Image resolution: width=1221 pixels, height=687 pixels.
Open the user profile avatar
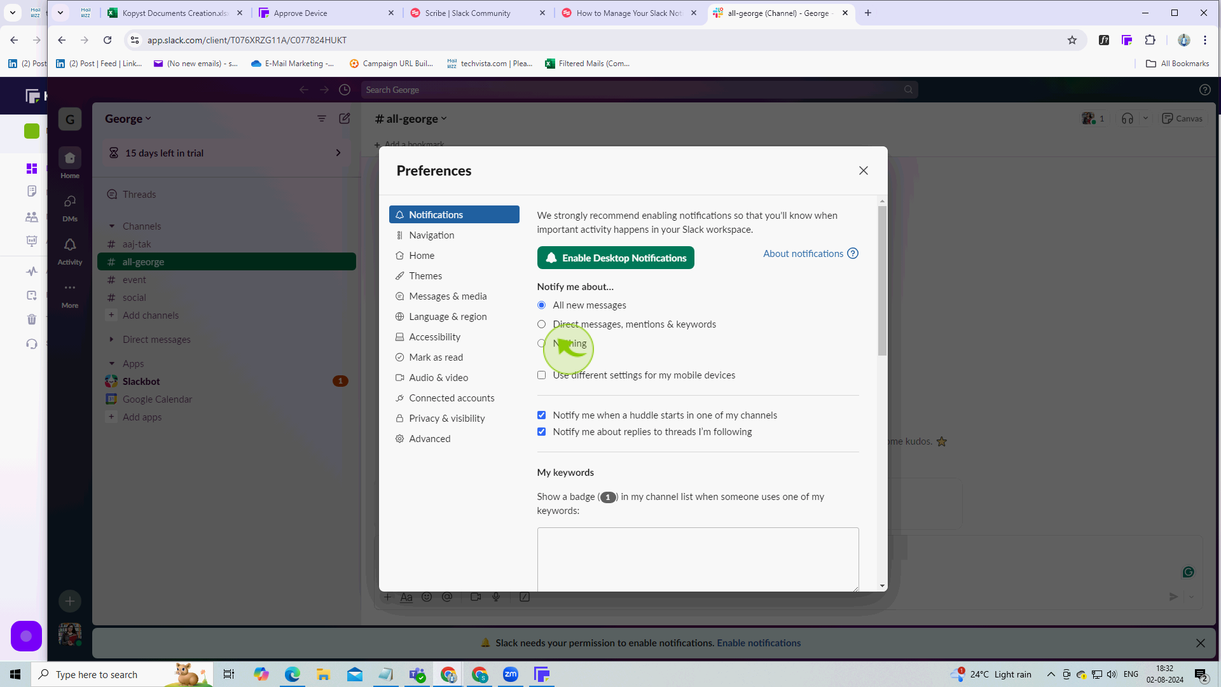[x=70, y=634]
